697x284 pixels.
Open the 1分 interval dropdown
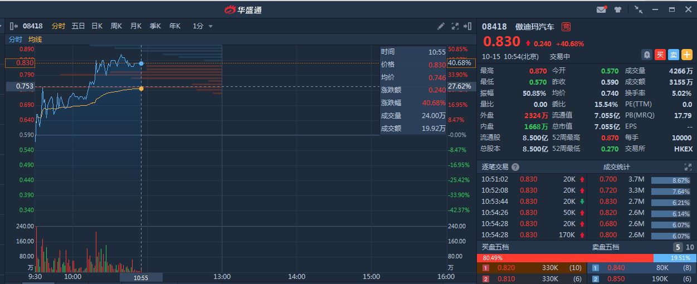[x=203, y=26]
